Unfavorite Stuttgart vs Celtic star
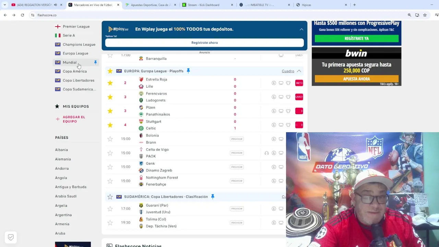The width and height of the screenshot is (439, 247). [x=110, y=125]
